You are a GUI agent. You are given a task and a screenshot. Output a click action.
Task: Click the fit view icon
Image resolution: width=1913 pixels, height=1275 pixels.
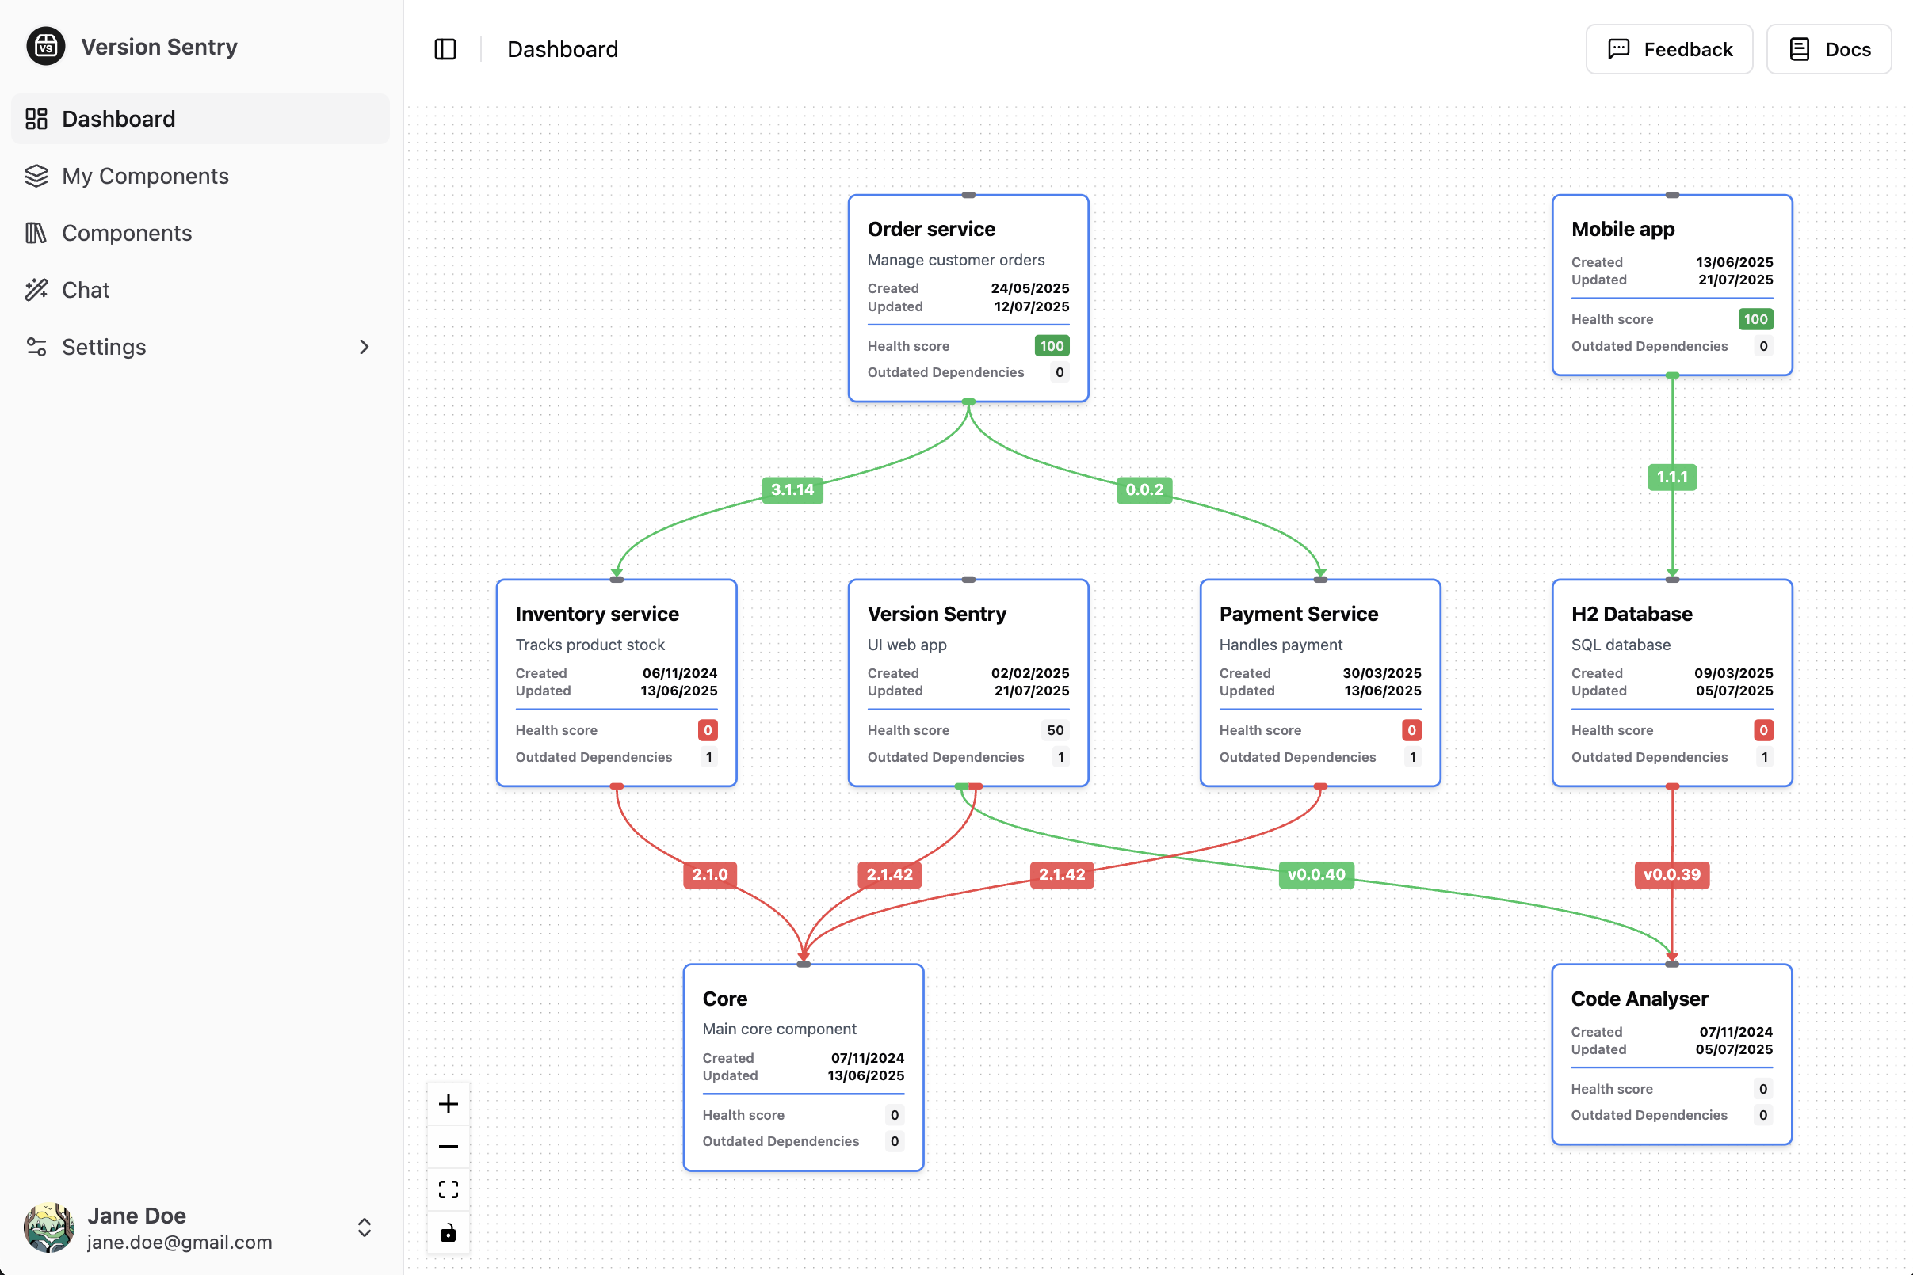[x=449, y=1189]
